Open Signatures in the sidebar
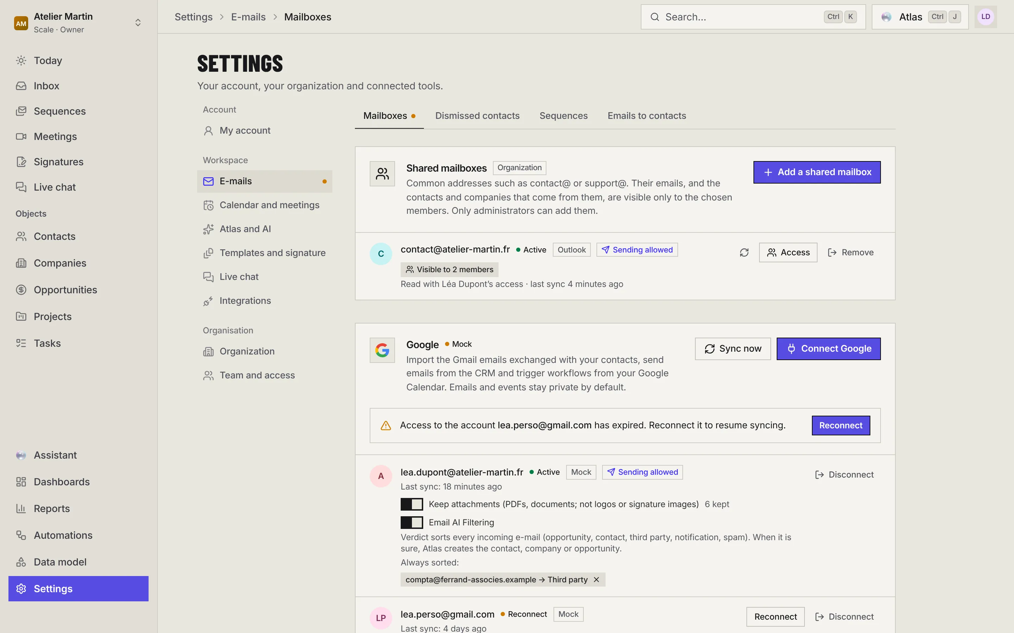Screen dimensions: 1014x633 79,162
